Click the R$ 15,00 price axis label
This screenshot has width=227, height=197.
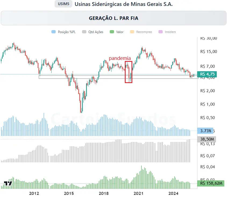pos(209,52)
